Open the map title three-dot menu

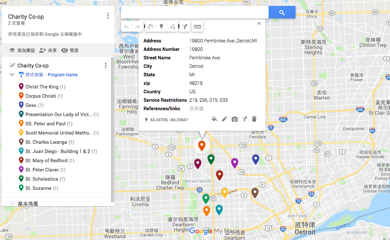click(108, 16)
